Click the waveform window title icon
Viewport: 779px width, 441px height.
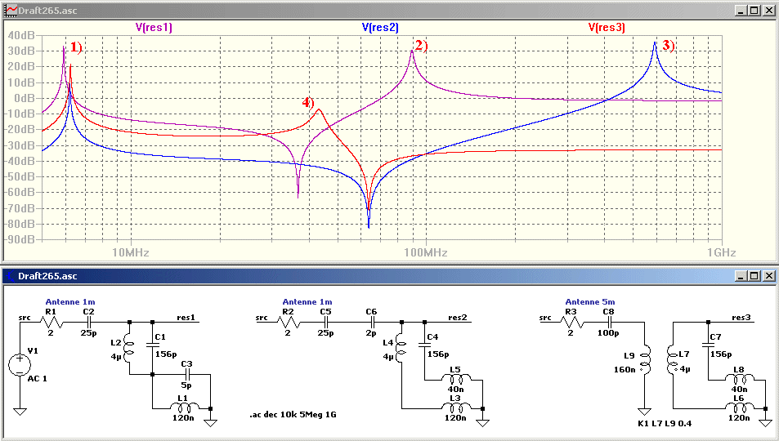coord(11,10)
